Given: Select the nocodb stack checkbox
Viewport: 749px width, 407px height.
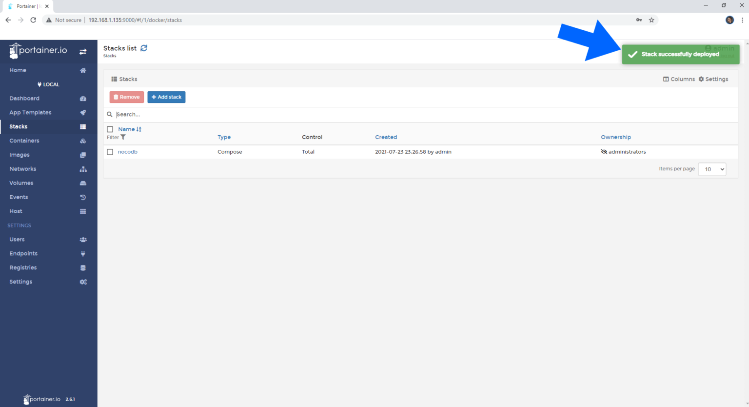Looking at the screenshot, I should point(110,152).
